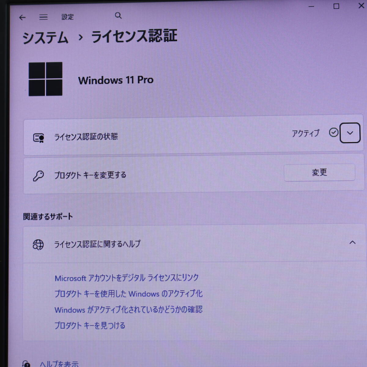
Task: Open Windows がアクティブ化されているかどうかの確認 link
Action: pyautogui.click(x=128, y=310)
